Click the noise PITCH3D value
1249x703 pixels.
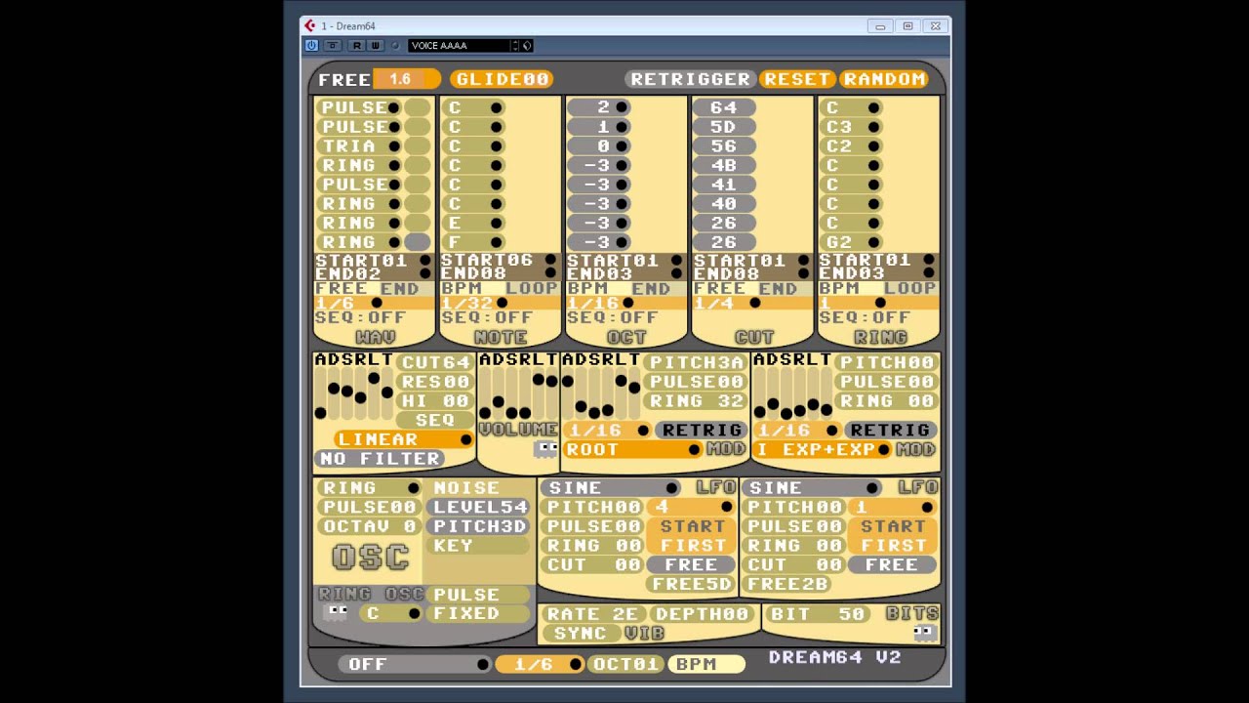[478, 525]
